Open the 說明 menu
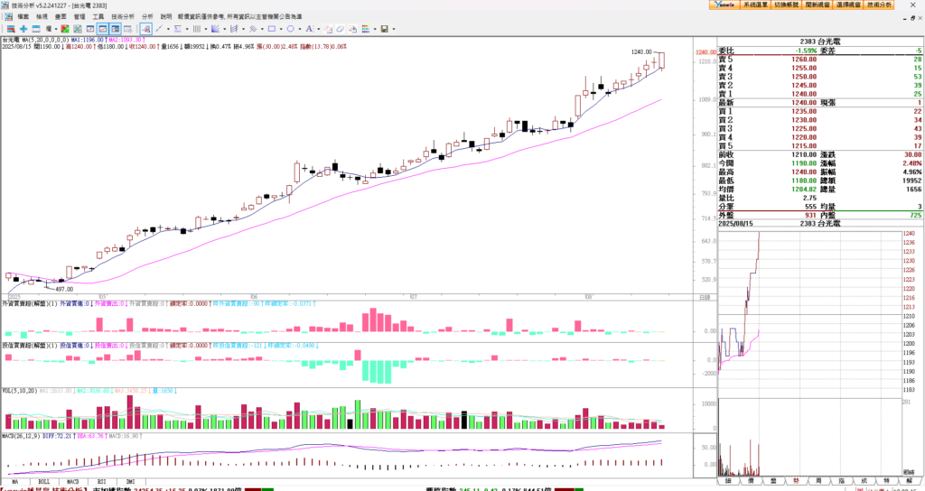The height and width of the screenshot is (491, 925). 166,16
